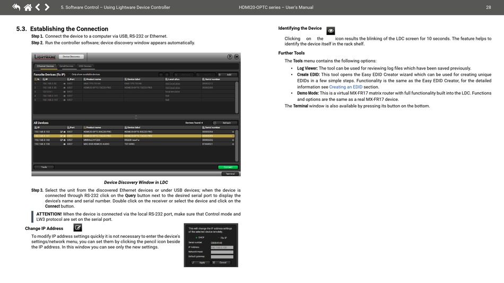Click the edit pencil icon for 192.168.0.140

[x=61, y=140]
